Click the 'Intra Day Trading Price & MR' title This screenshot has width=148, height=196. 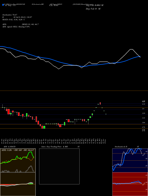point(54,147)
